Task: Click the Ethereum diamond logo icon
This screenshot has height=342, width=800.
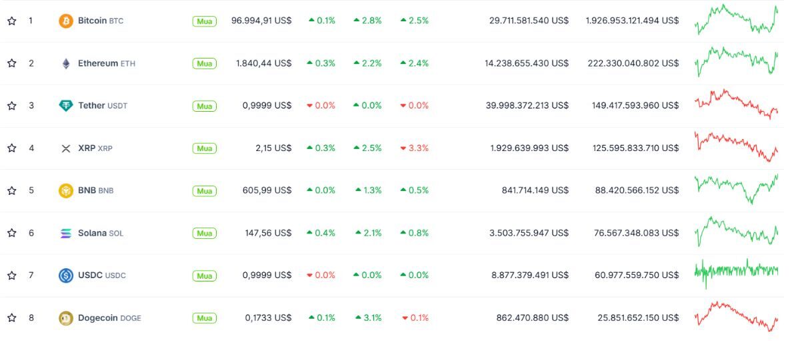Action: pyautogui.click(x=66, y=63)
